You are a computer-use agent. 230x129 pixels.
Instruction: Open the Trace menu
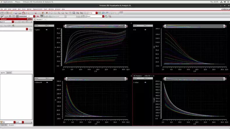click(24, 9)
